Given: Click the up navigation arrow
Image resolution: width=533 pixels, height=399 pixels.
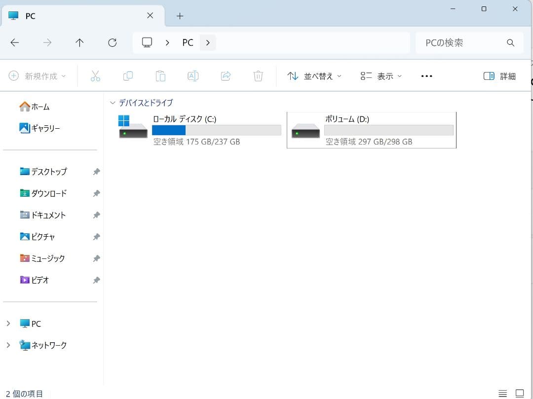Looking at the screenshot, I should coord(79,42).
